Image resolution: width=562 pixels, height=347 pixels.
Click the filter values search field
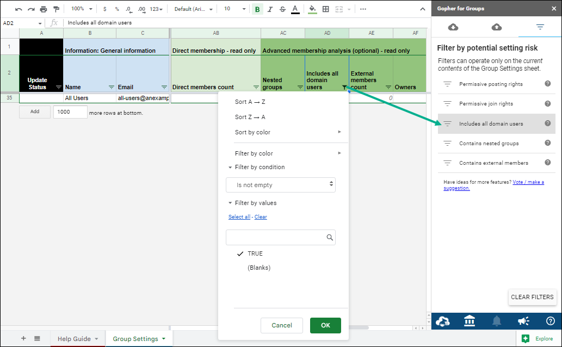281,237
